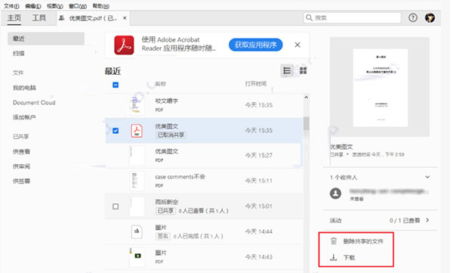Select 供查看 in the sidebar
Screen dimensions: 453x273
21,151
